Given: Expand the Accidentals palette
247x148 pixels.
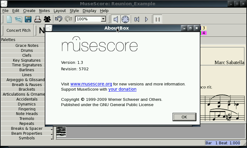Looking at the screenshot, I should tap(23, 99).
